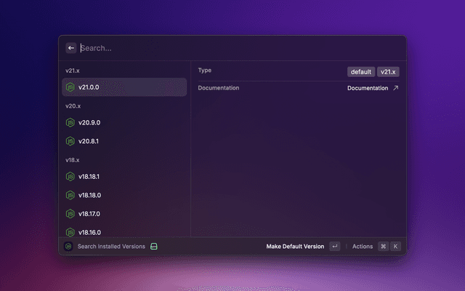
Task: Open the Documentation link
Action: point(368,88)
